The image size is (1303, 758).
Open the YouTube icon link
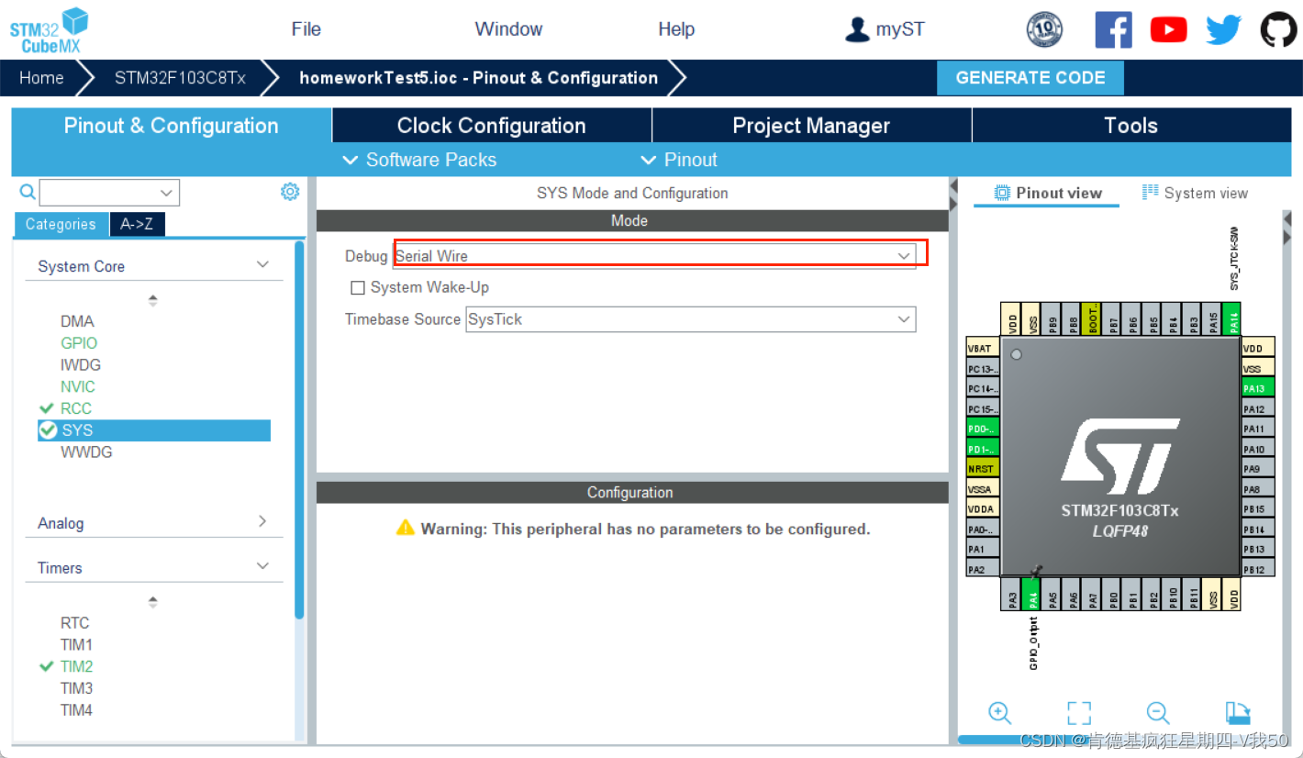pos(1168,30)
